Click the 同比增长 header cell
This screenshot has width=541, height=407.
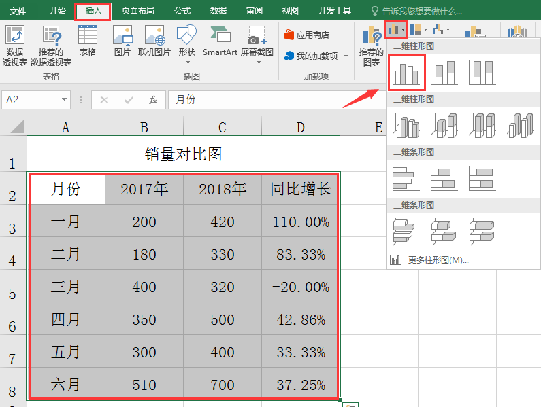coord(301,188)
